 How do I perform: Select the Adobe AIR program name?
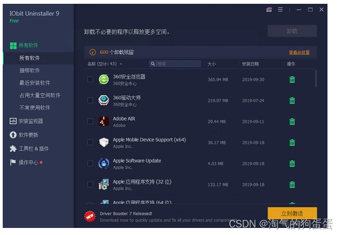[124, 119]
